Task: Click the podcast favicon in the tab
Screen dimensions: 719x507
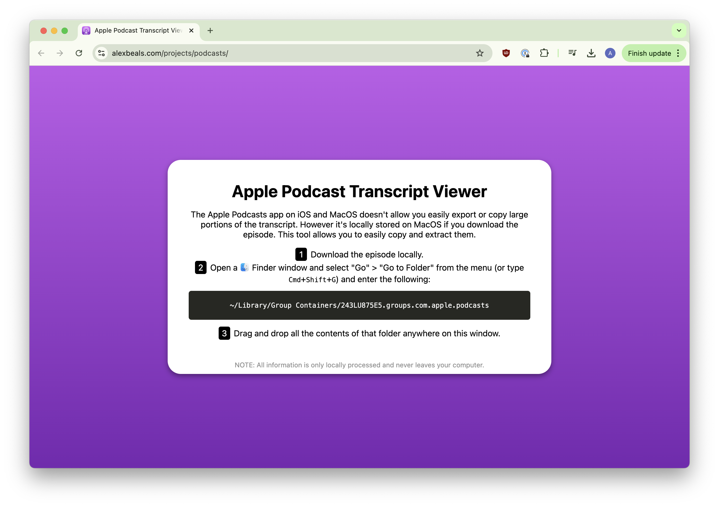Action: 86,31
